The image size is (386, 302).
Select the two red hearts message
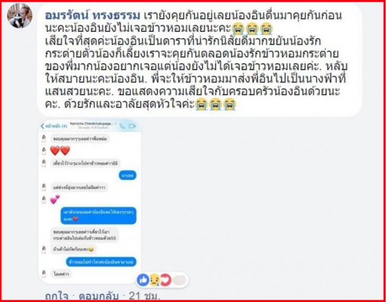[x=60, y=151]
